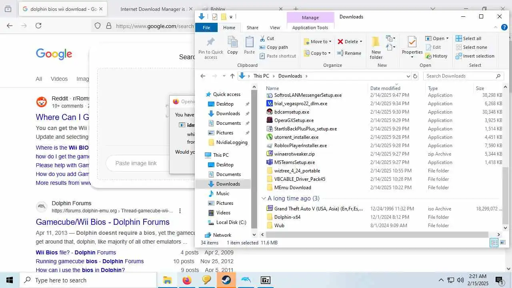Screen dimensions: 512x288
Task: Click the Windows taskbar search box
Action: pyautogui.click(x=88, y=280)
